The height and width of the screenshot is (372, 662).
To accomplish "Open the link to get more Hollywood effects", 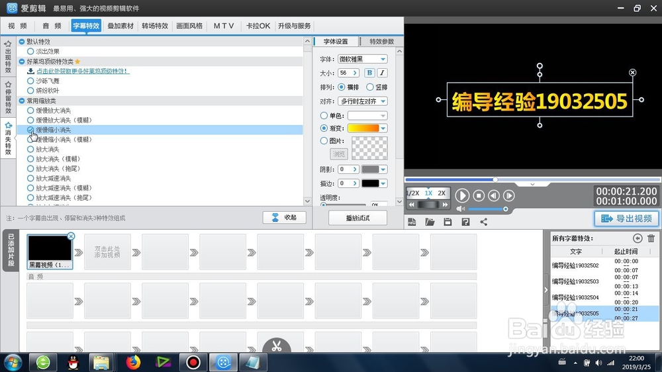I will pos(83,71).
